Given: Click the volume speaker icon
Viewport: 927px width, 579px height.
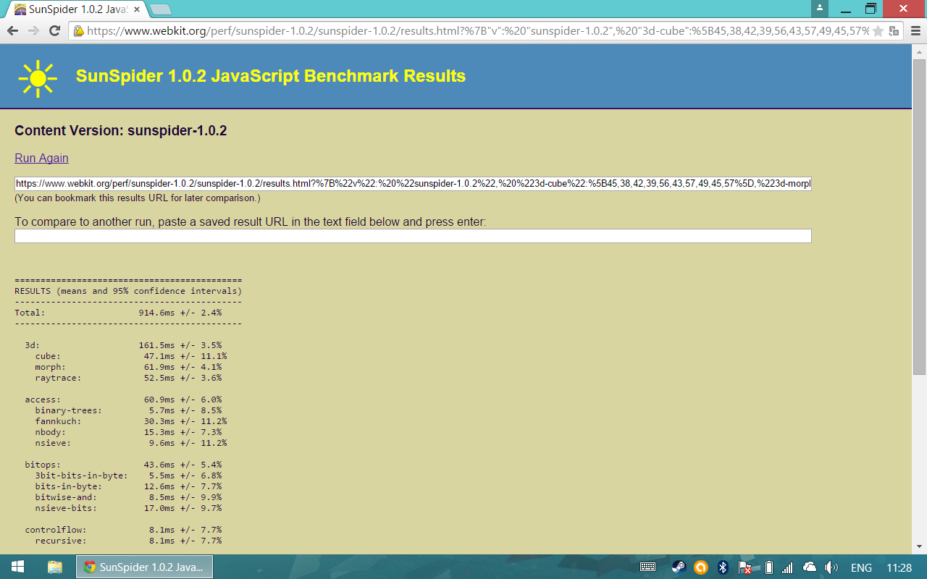Looking at the screenshot, I should [831, 567].
